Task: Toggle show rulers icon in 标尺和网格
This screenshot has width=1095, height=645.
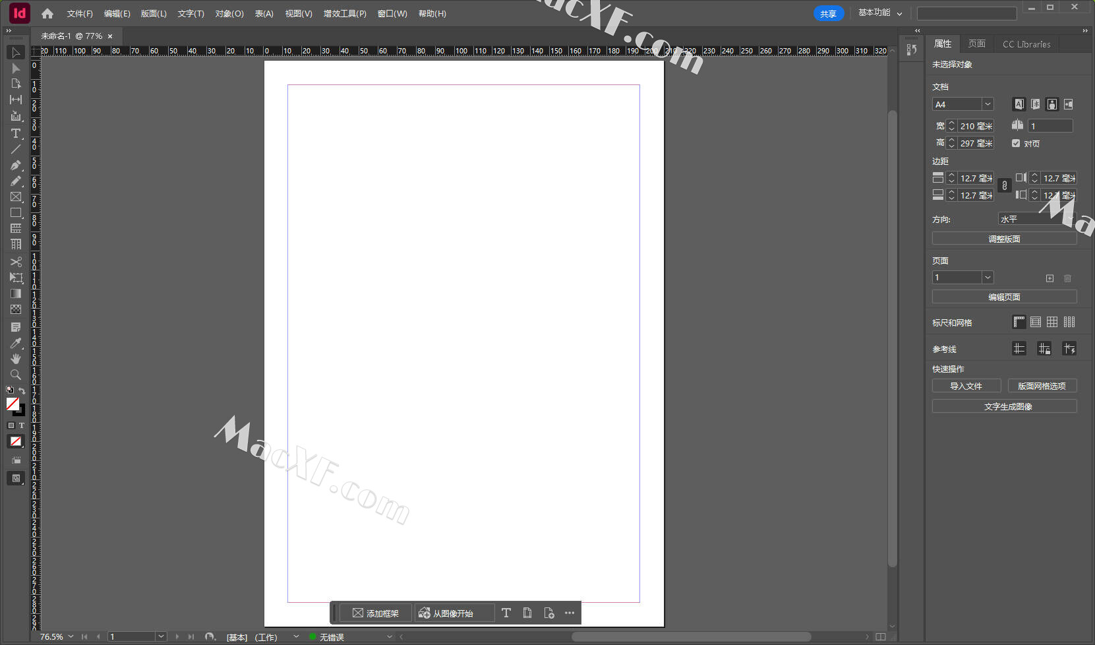Action: coord(1019,322)
